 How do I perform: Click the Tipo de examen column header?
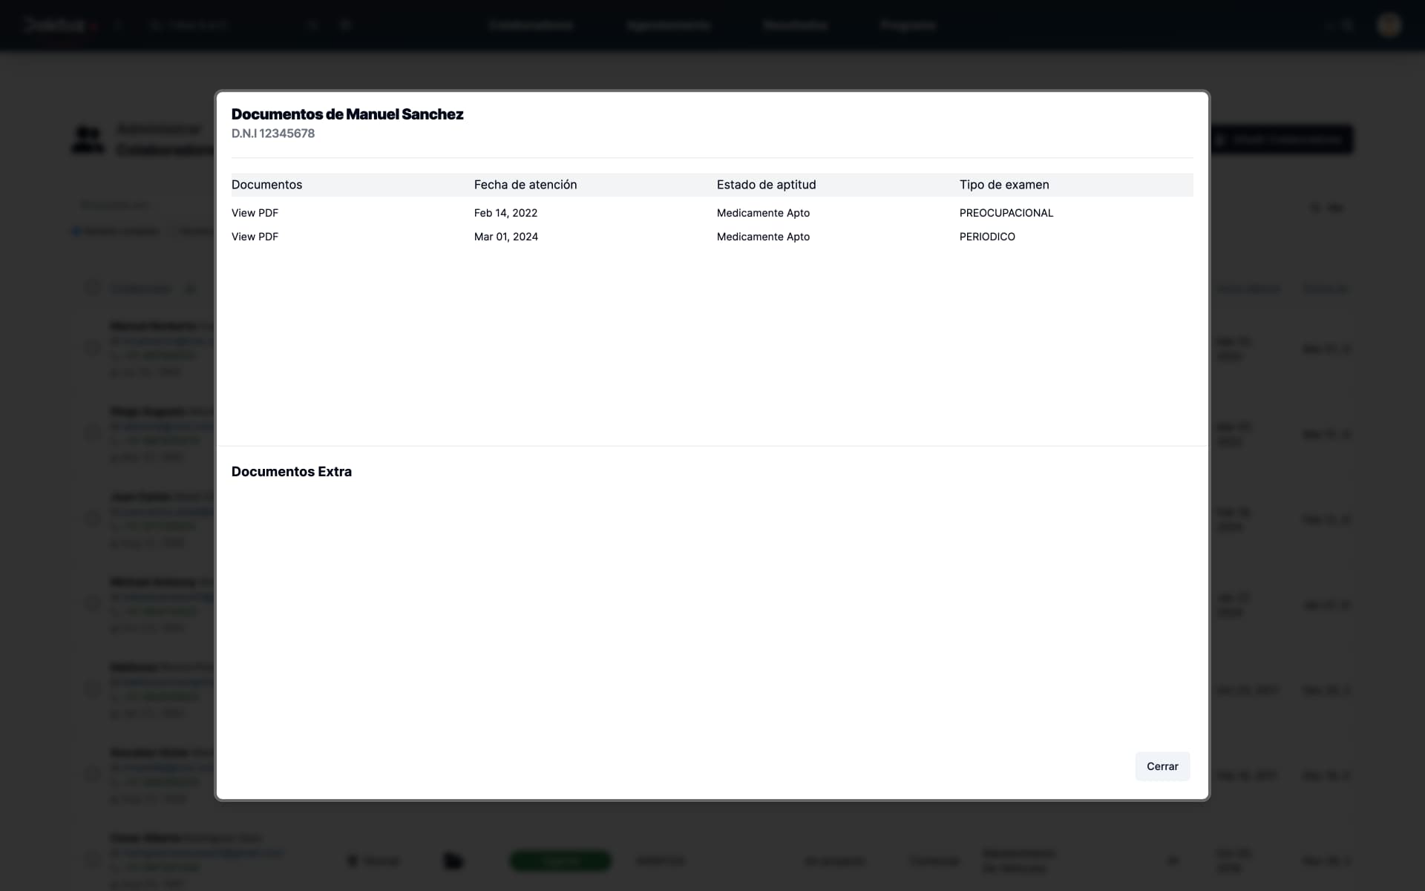tap(1003, 185)
